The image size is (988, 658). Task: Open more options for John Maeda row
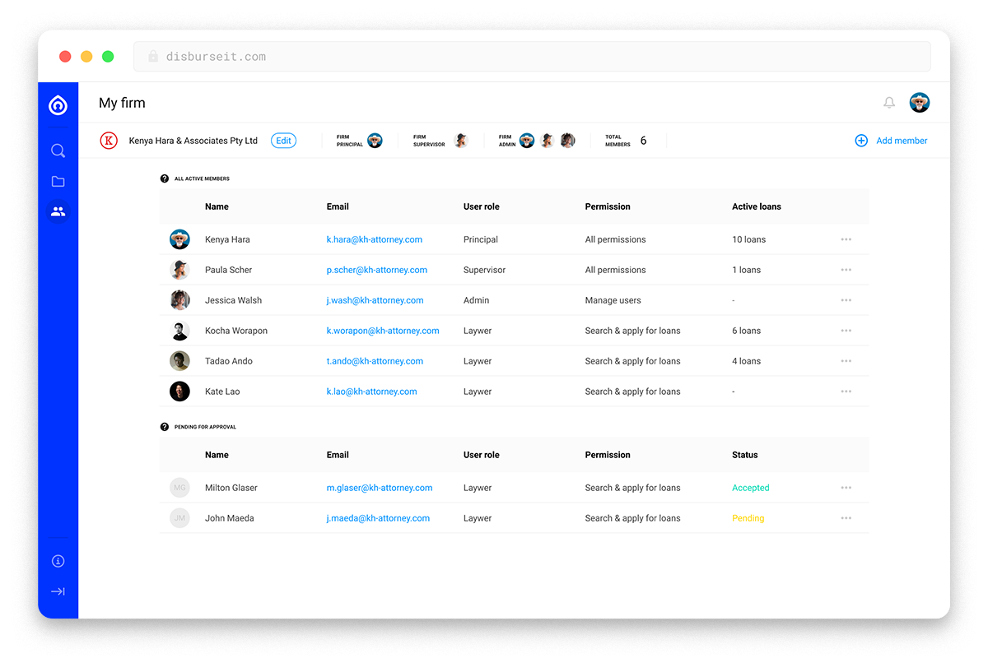pos(846,518)
